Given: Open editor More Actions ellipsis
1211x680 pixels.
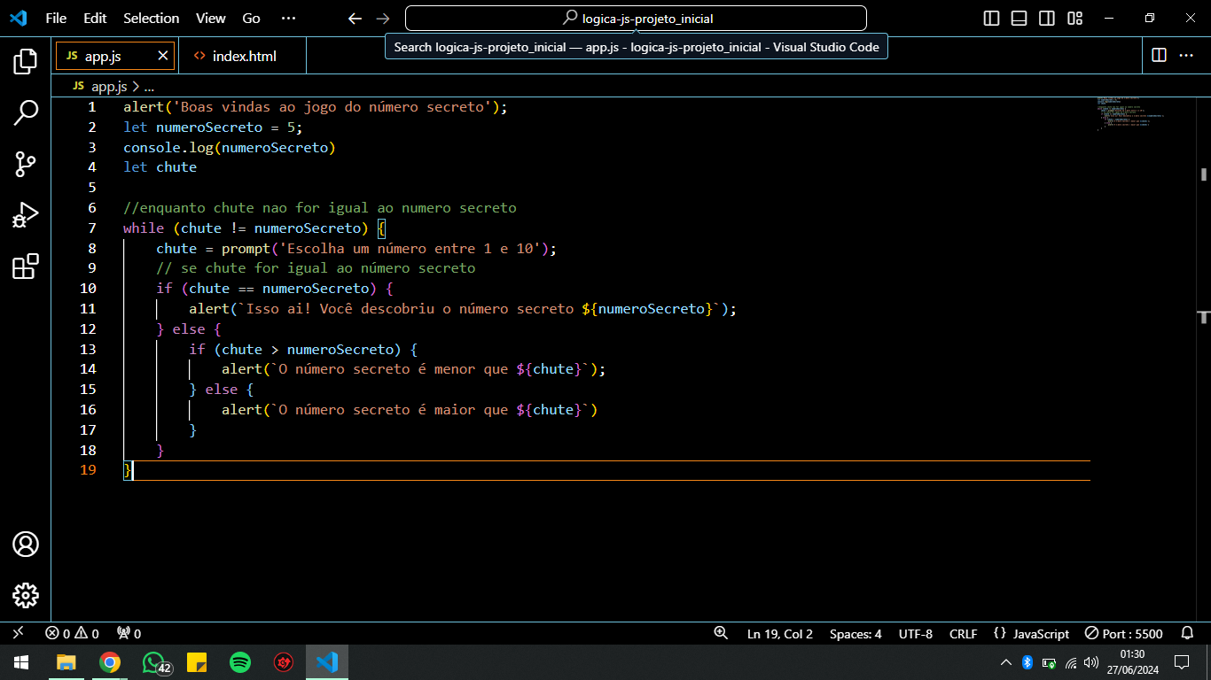Looking at the screenshot, I should coord(1185,55).
